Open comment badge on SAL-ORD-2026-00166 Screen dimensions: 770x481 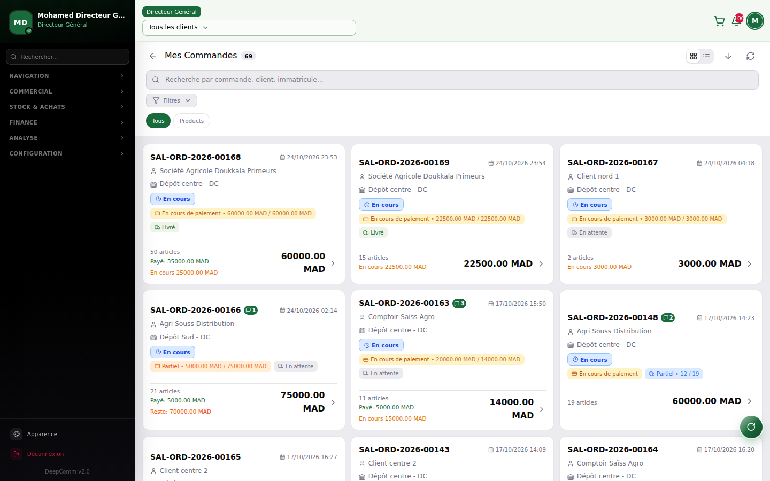click(x=251, y=310)
